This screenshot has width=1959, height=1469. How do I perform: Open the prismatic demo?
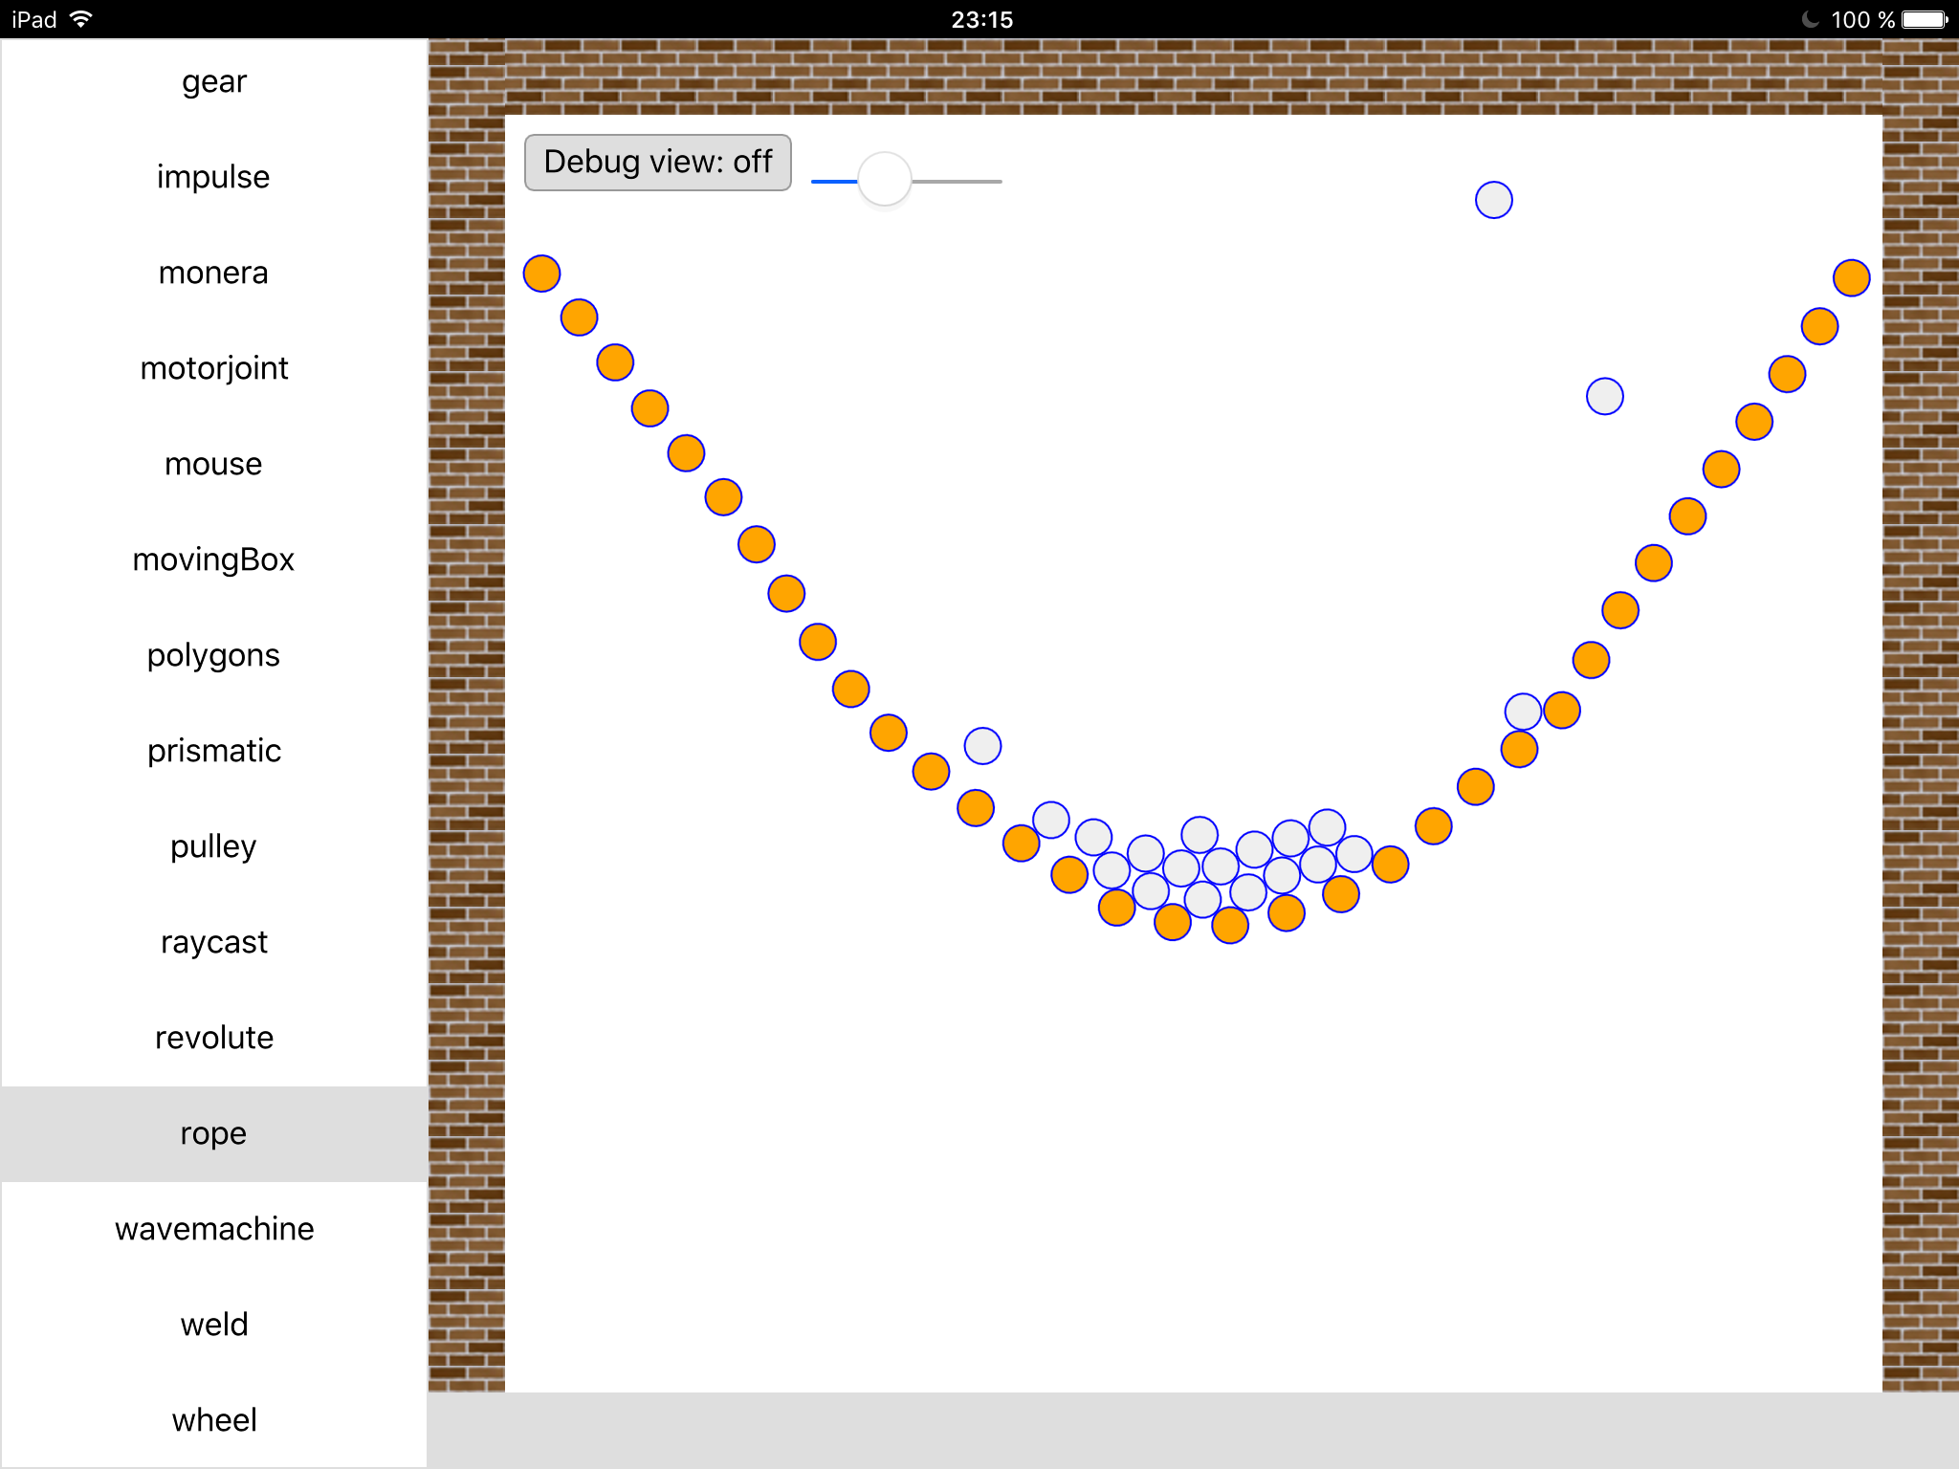[x=214, y=752]
